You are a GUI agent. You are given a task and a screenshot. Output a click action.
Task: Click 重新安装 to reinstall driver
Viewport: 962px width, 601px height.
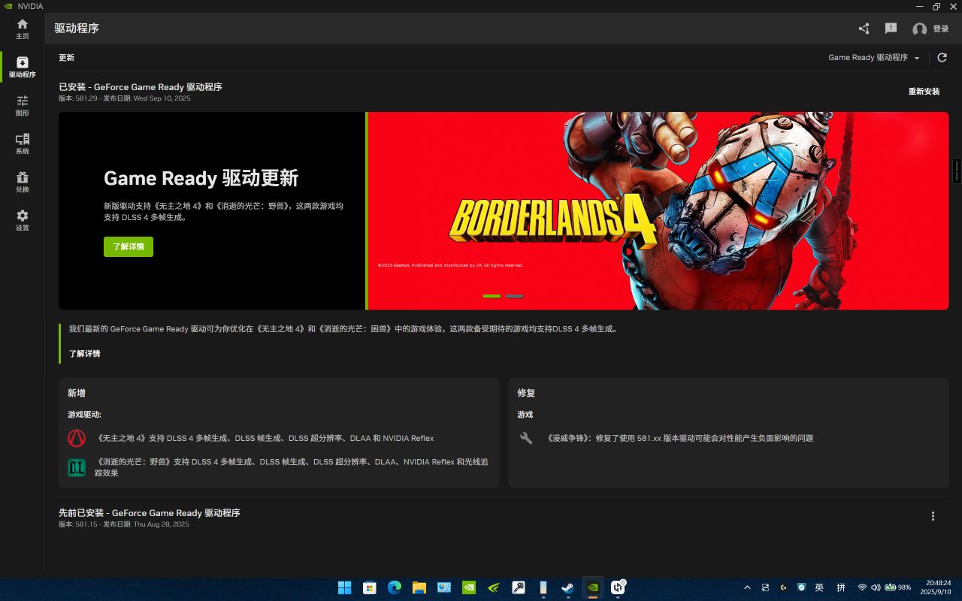pyautogui.click(x=924, y=92)
